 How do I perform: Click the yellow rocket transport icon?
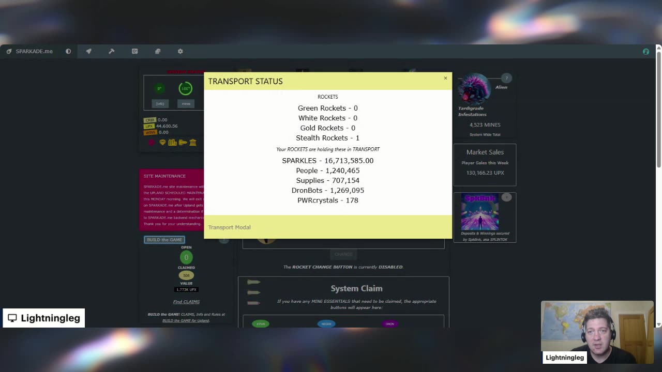[x=183, y=143]
